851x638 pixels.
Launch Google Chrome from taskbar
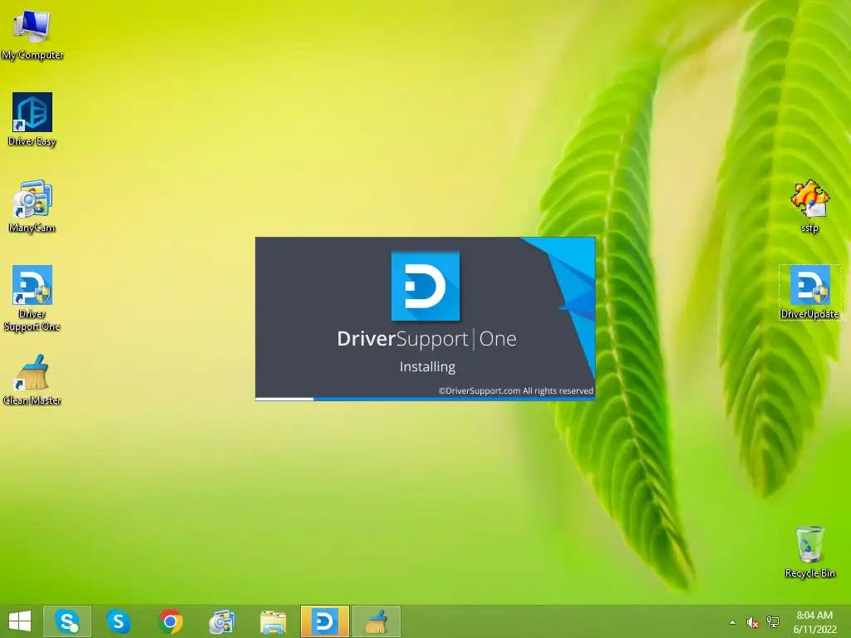tap(170, 621)
